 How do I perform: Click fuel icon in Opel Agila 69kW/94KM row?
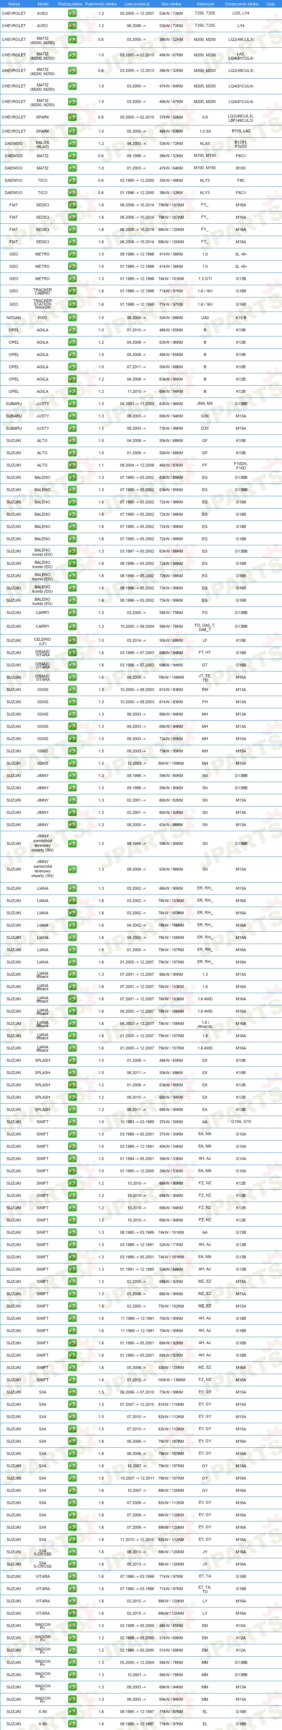click(72, 391)
